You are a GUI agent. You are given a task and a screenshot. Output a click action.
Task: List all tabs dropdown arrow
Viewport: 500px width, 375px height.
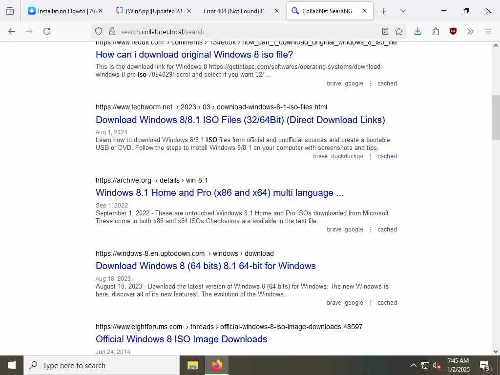click(403, 11)
